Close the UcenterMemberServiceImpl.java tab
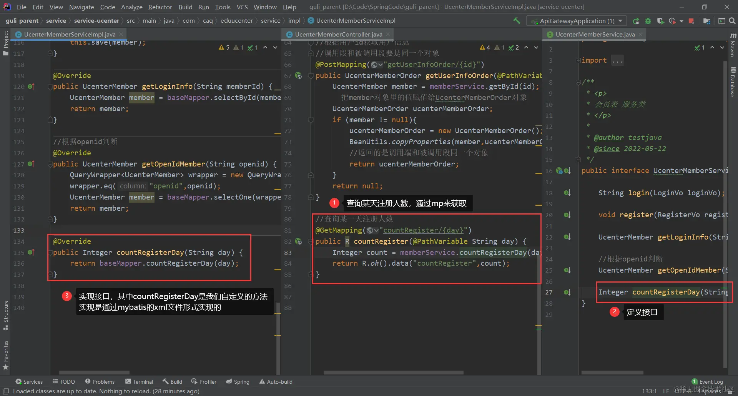 121,34
